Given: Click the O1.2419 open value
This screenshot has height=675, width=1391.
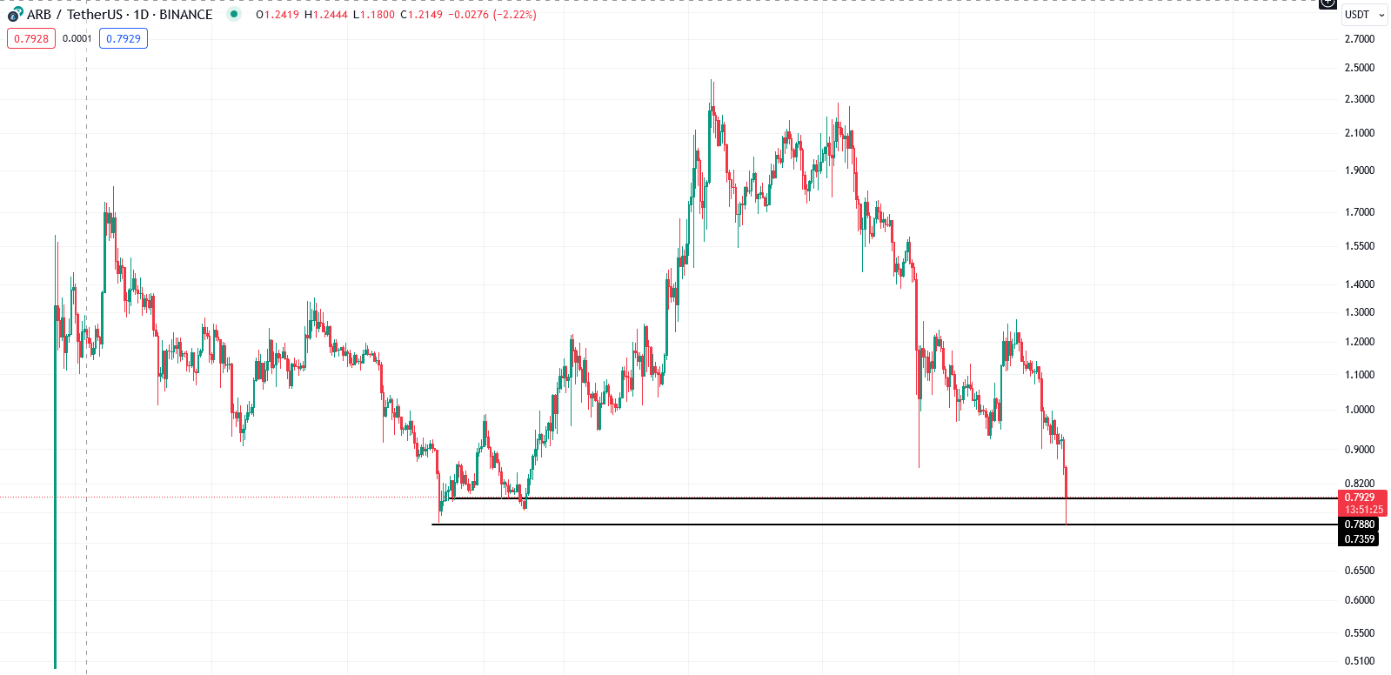Looking at the screenshot, I should (278, 15).
